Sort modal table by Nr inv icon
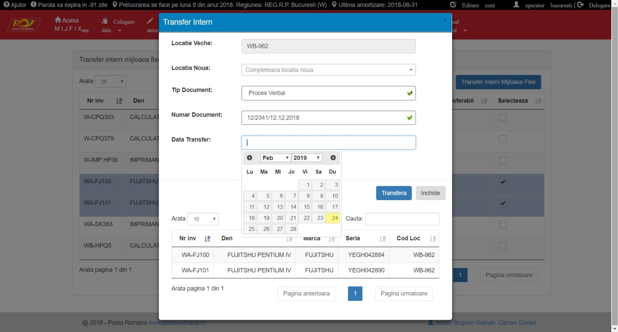Image resolution: width=618 pixels, height=332 pixels. (207, 239)
